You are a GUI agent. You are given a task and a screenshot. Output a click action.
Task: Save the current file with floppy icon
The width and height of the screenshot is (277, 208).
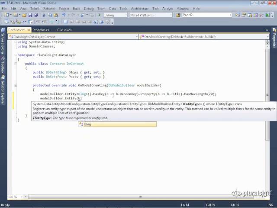click(30, 15)
